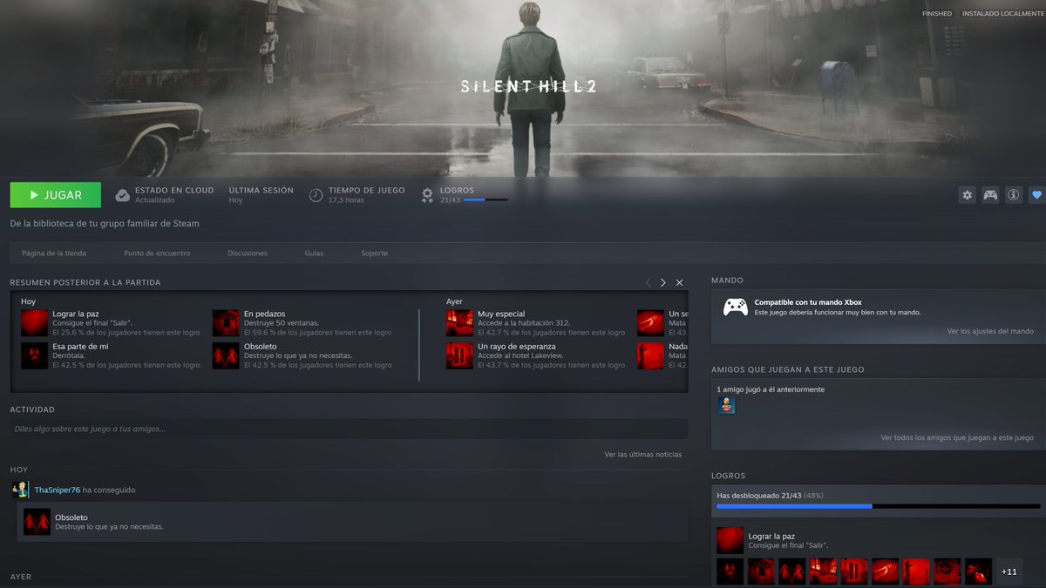Close the post-game summary panel
The width and height of the screenshot is (1046, 588).
pyautogui.click(x=679, y=282)
